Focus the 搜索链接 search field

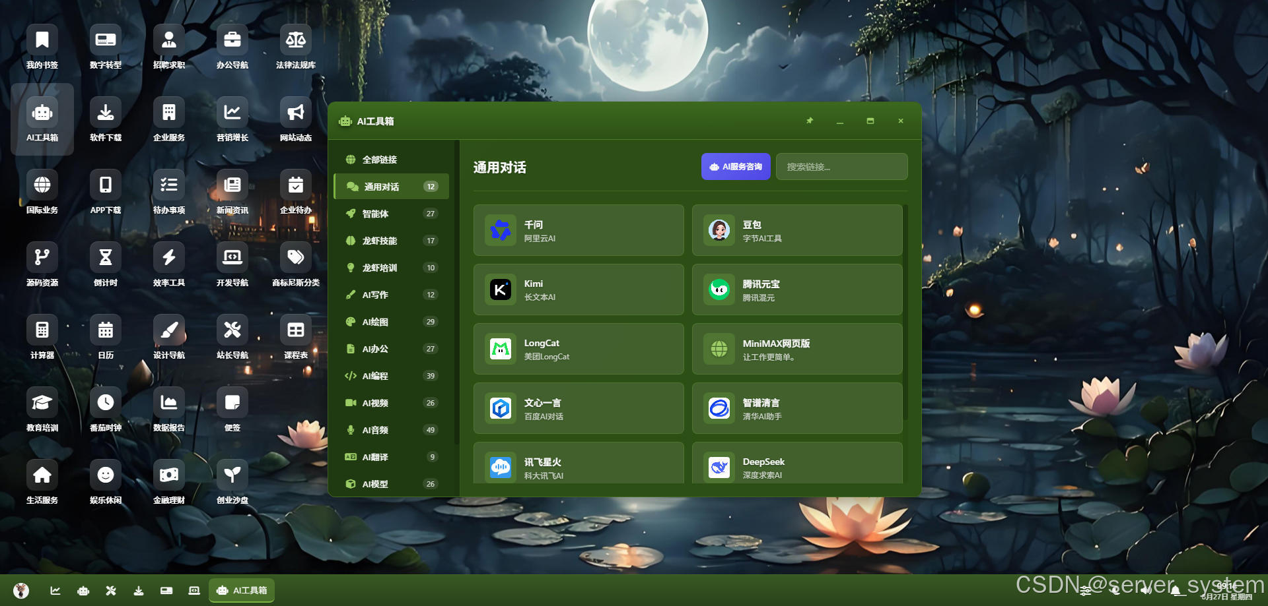(x=842, y=167)
